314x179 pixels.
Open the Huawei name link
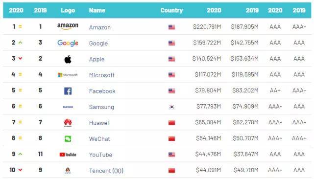coord(99,123)
